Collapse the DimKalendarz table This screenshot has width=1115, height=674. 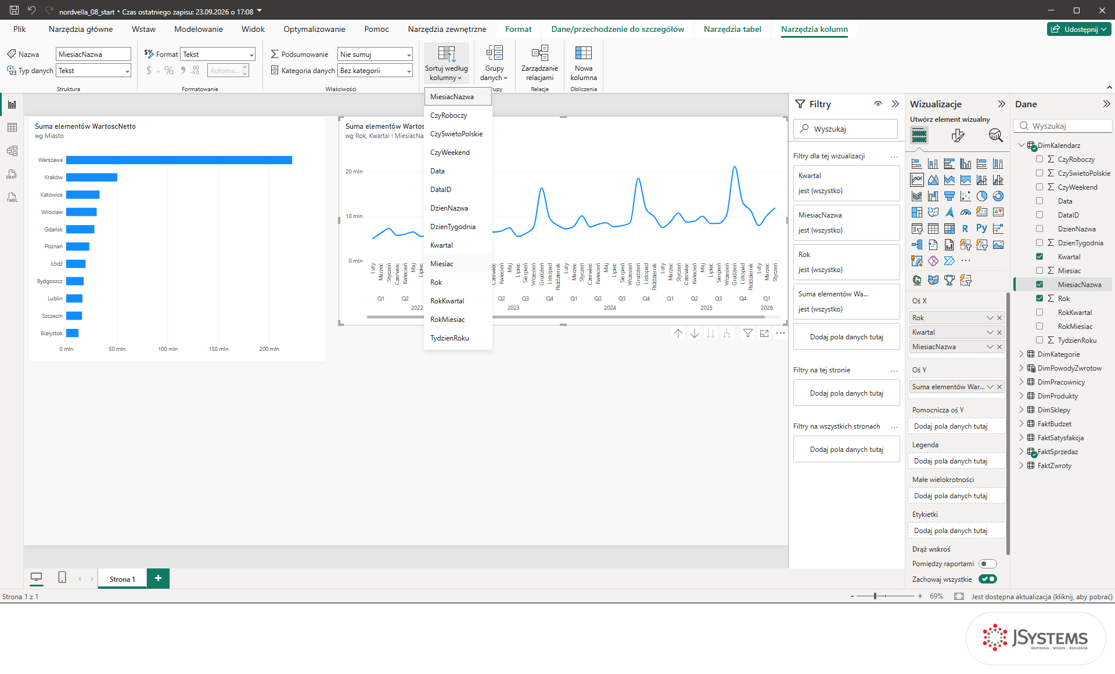coord(1022,145)
